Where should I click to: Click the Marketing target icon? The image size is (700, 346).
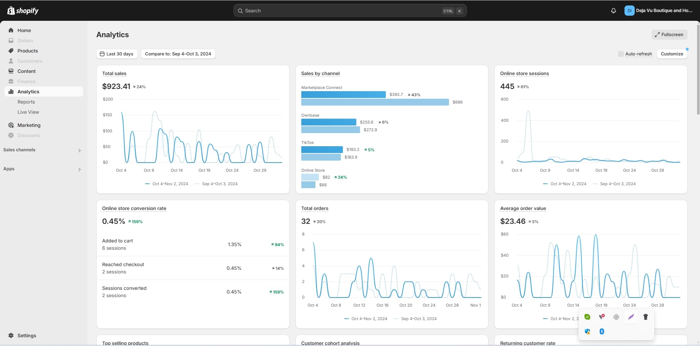(11, 125)
